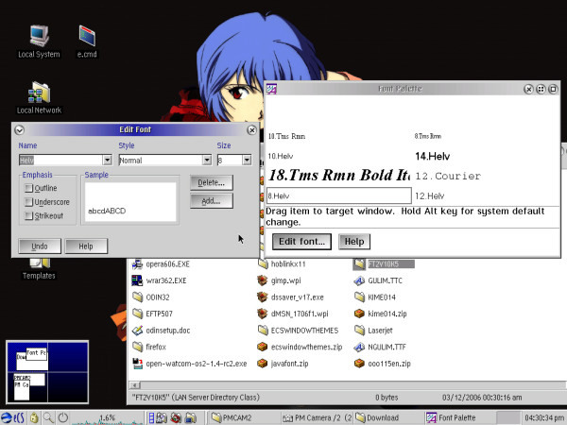Open the Local System desktop icon
The image size is (567, 425).
[39, 36]
